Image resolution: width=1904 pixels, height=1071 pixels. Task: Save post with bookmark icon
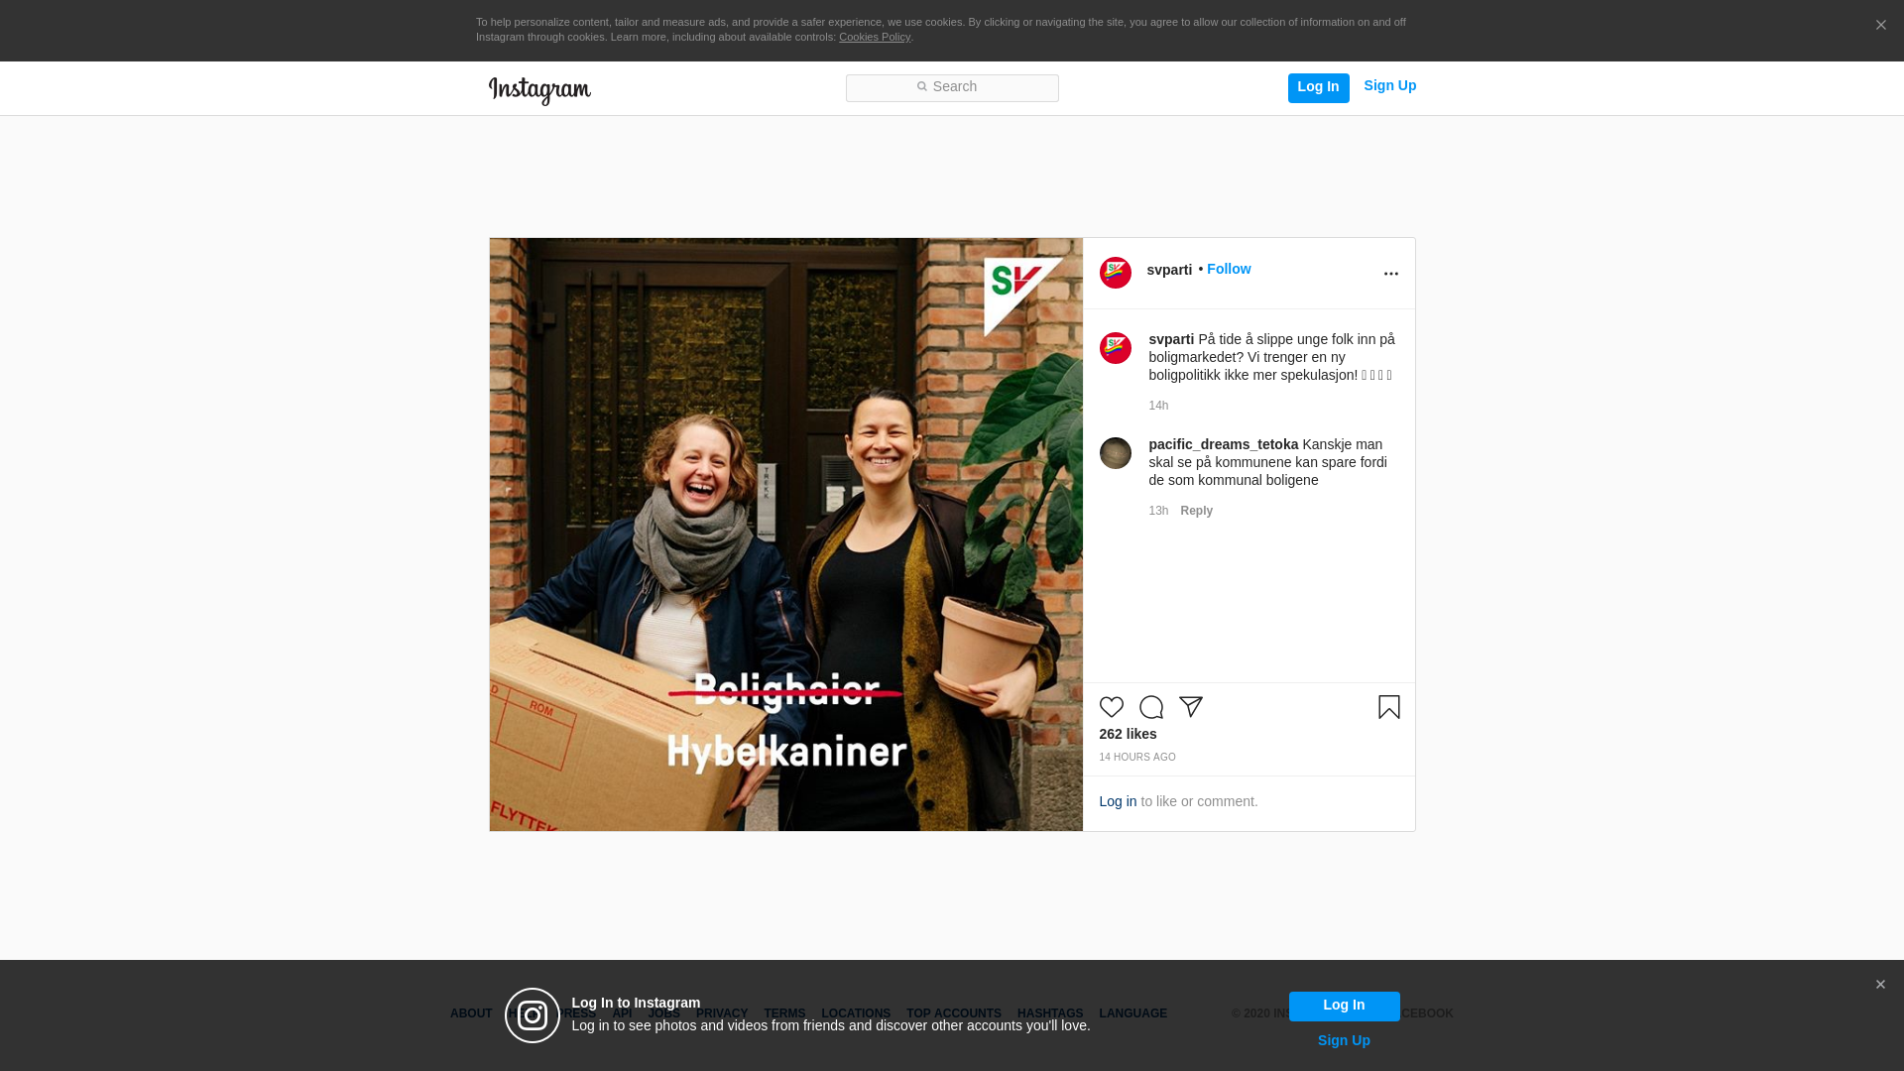(x=1388, y=707)
